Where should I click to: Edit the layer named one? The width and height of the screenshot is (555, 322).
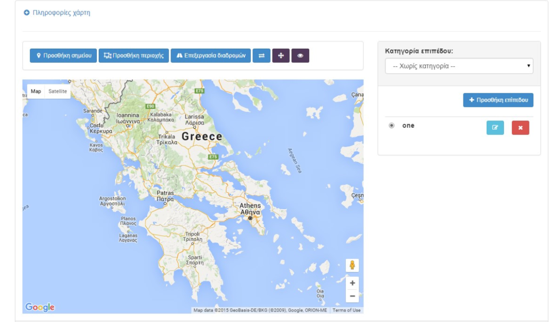tap(495, 128)
